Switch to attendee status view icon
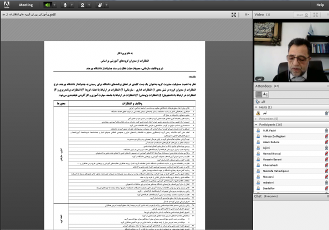The image size is (329, 230). (x=265, y=94)
